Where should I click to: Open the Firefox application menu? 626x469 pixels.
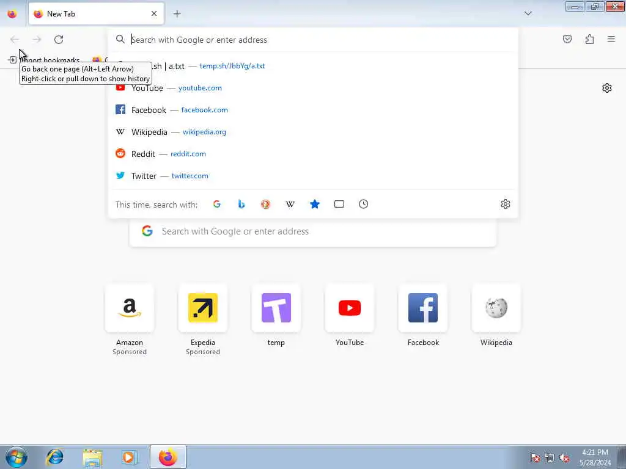tap(611, 39)
